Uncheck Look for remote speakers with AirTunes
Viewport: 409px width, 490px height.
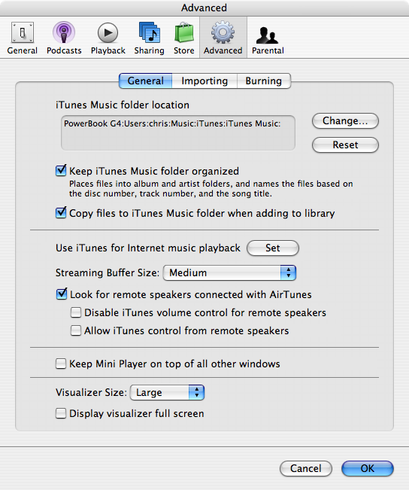(x=62, y=294)
